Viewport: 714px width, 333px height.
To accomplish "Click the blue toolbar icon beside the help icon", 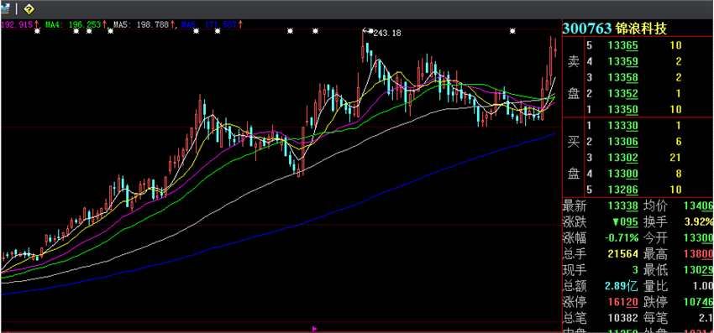I will (4, 8).
